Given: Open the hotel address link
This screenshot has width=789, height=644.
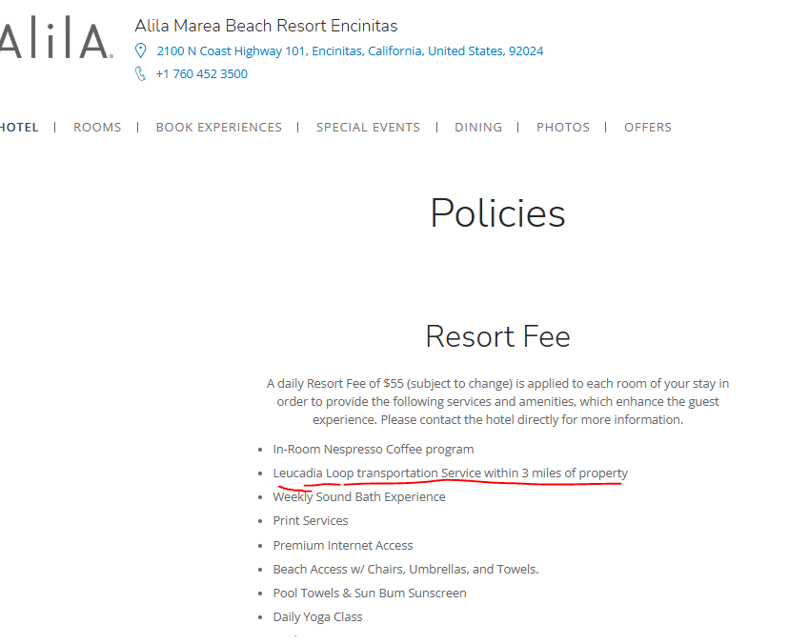Looking at the screenshot, I should [x=350, y=50].
